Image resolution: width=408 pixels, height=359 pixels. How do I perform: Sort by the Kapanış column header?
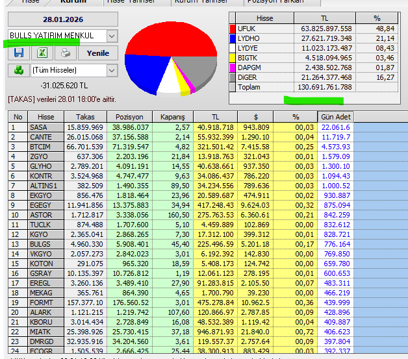tap(173, 117)
